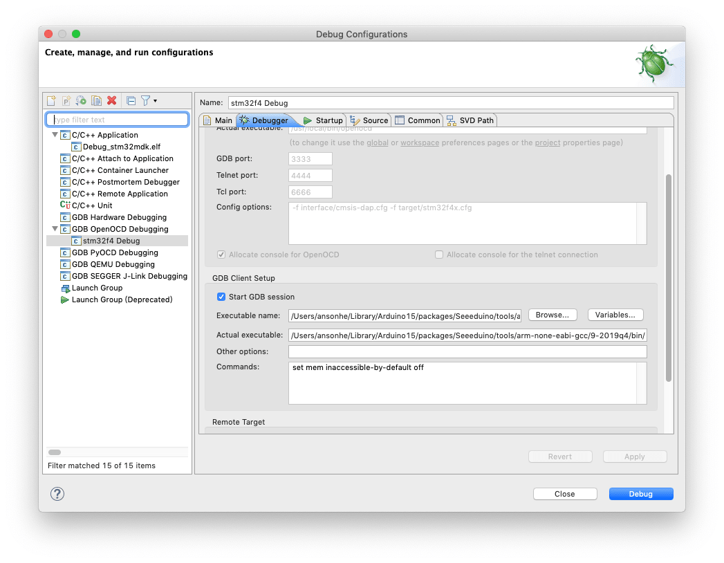Open the SVD Path tab
The width and height of the screenshot is (724, 563).
[470, 120]
